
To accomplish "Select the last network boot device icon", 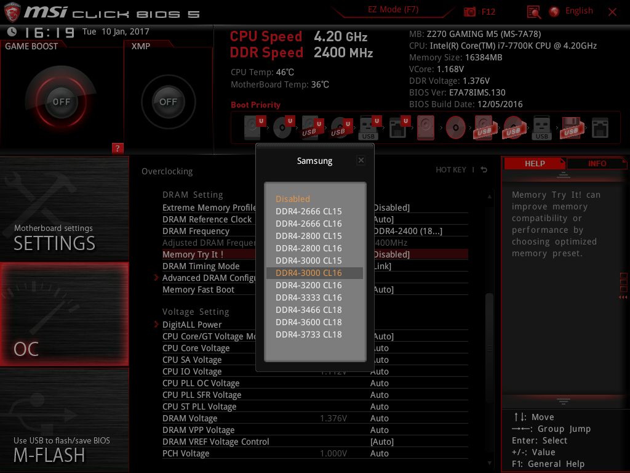I will point(600,128).
